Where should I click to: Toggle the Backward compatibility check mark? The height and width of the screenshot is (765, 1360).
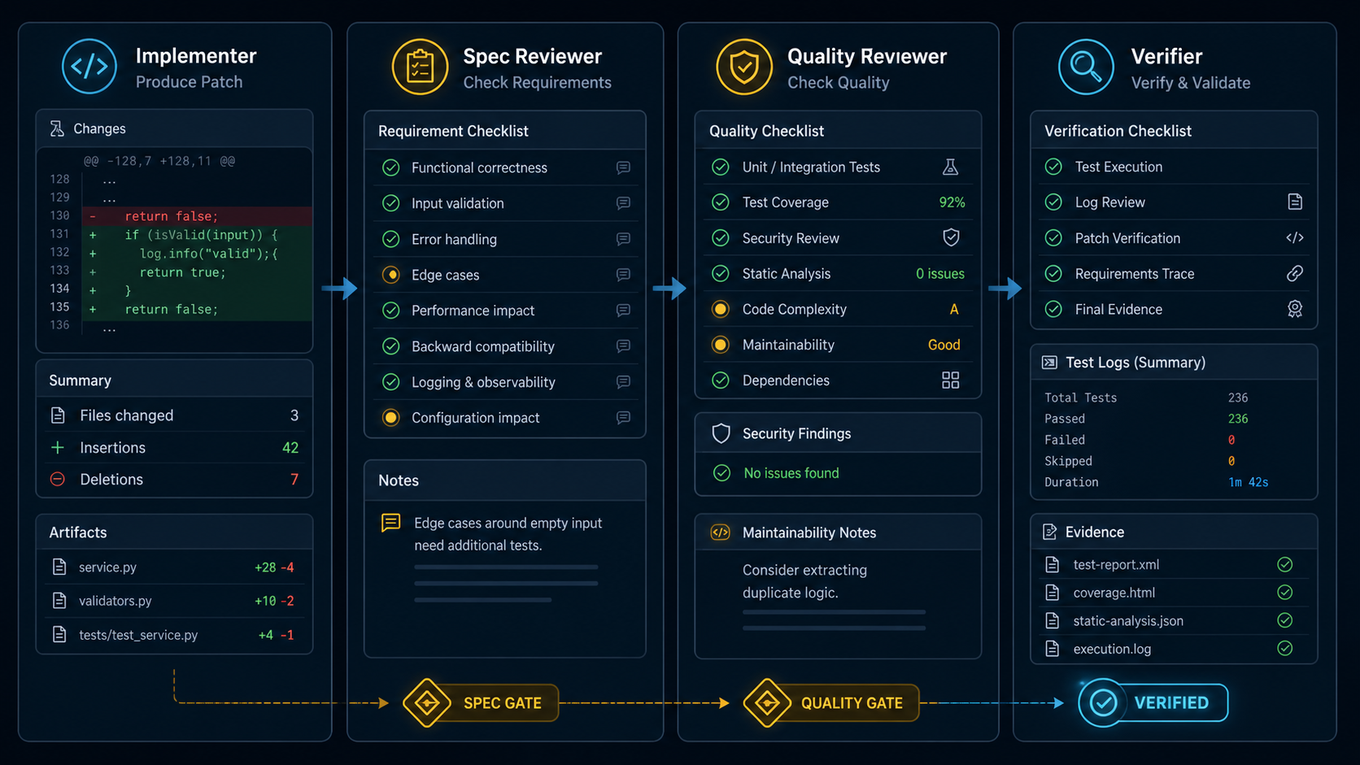[391, 346]
